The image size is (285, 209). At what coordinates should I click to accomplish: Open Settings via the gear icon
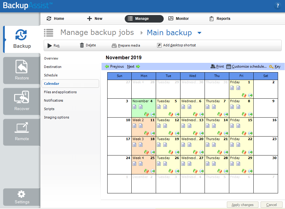21,194
